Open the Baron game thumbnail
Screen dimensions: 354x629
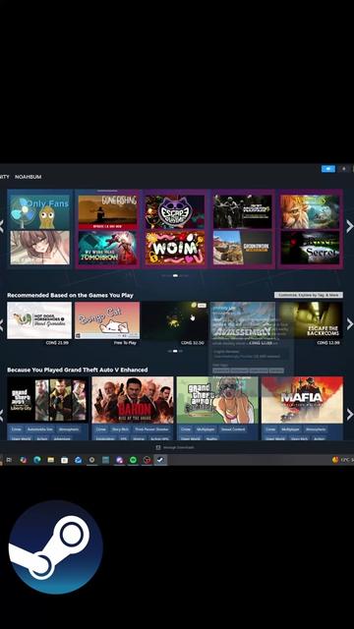point(133,400)
